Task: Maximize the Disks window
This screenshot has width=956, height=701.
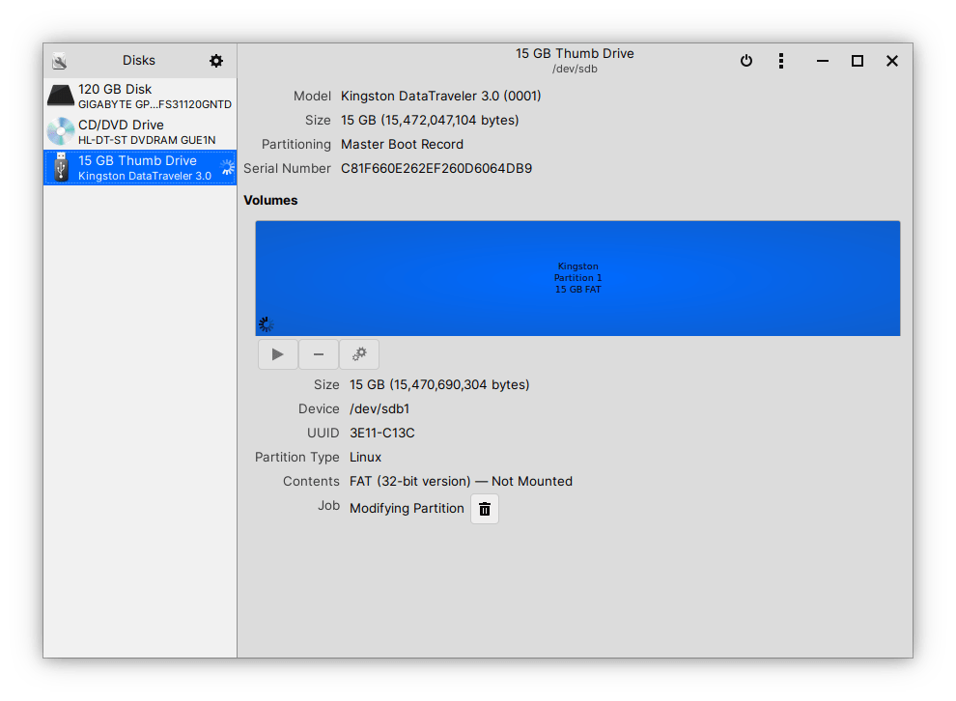Action: coord(858,61)
